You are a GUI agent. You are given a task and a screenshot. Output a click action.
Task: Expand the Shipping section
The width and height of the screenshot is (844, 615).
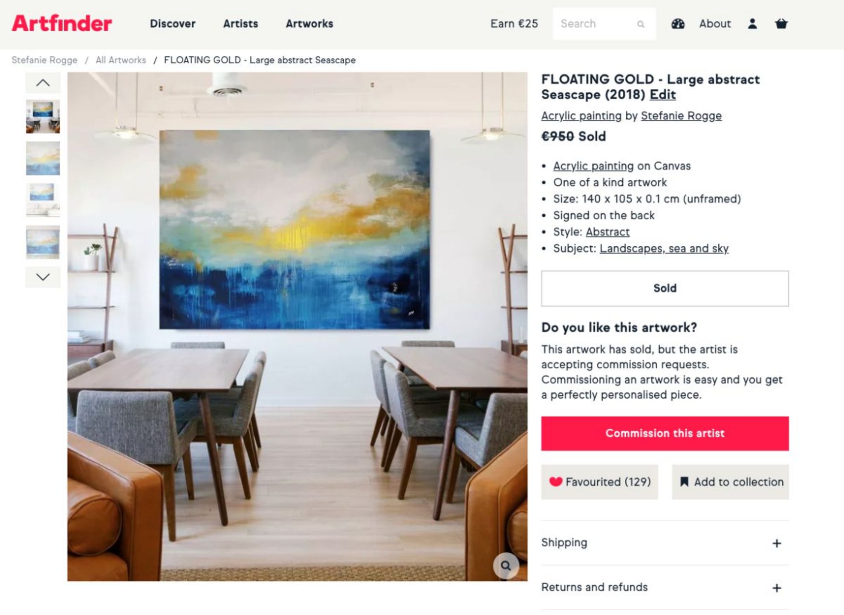click(x=665, y=543)
